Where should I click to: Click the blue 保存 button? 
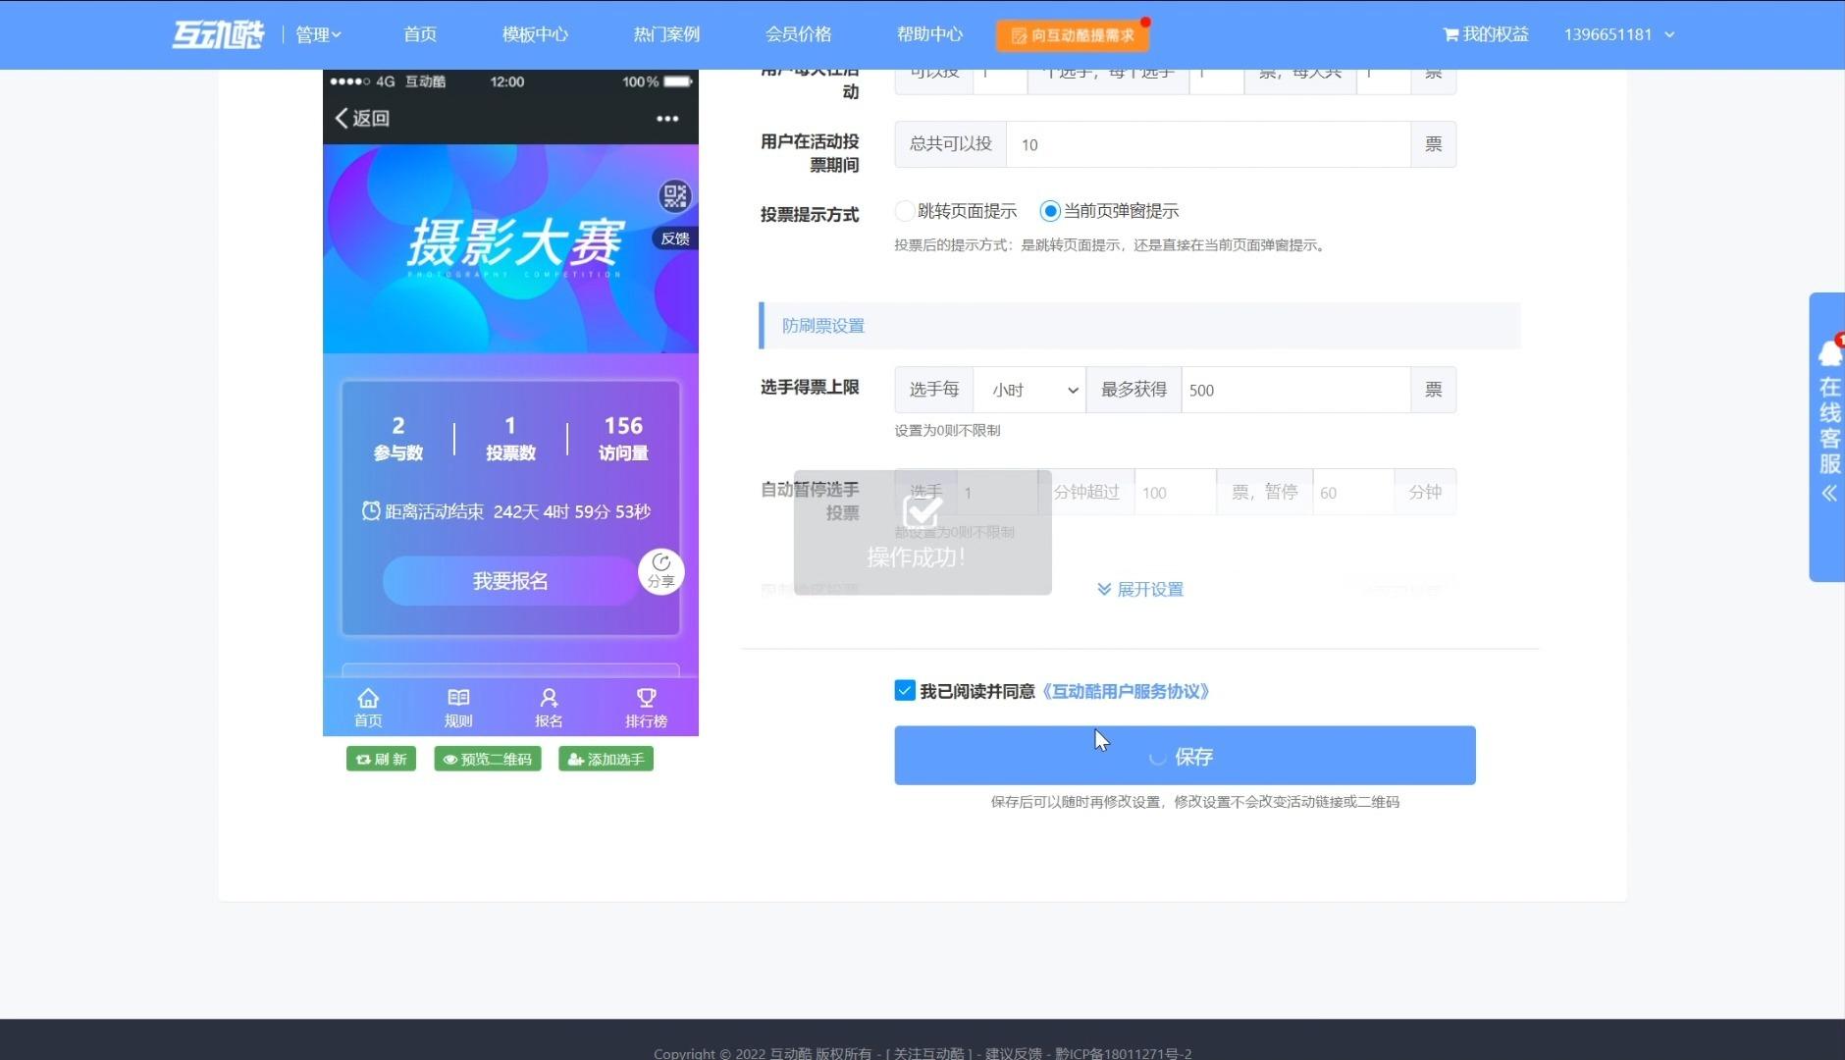1185,756
